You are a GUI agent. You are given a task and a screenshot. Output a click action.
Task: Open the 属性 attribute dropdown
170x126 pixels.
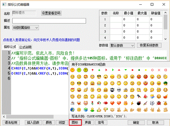coord(25,28)
